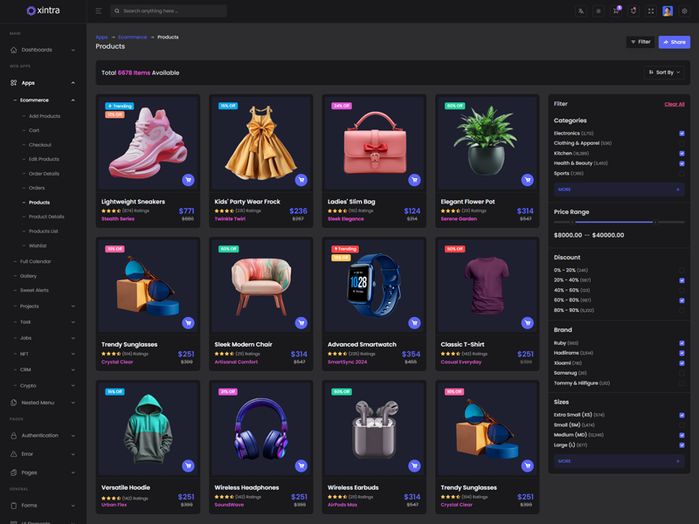
Task: Open Cart in the Ecommerce submenu
Action: point(34,130)
